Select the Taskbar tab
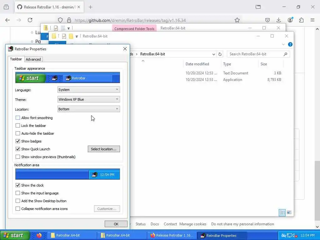320x240 pixels. point(16,59)
